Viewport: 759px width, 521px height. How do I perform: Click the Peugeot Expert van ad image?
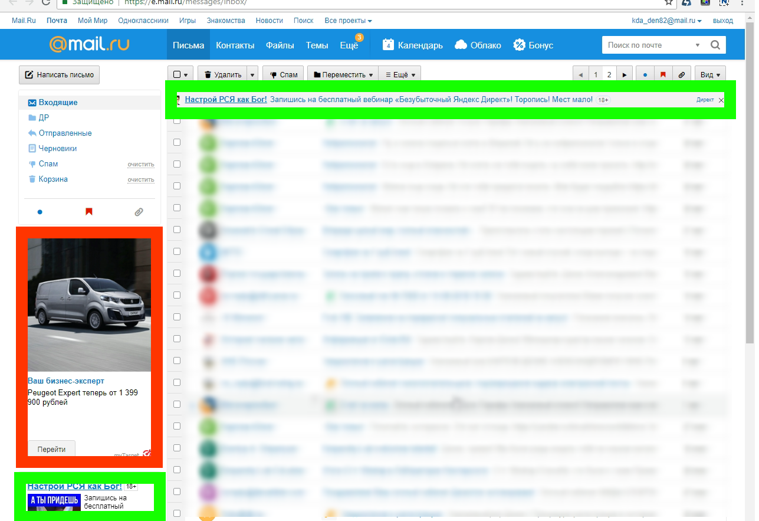[89, 304]
